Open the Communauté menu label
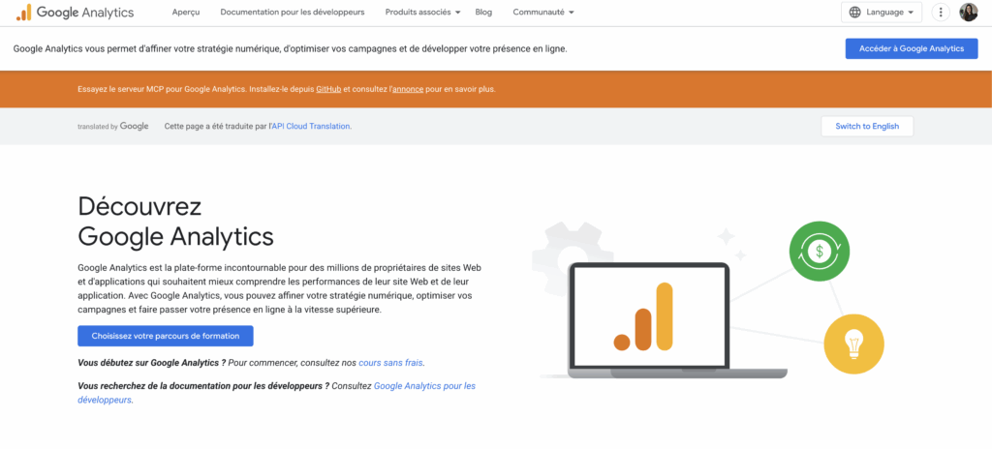The width and height of the screenshot is (992, 449). [x=539, y=12]
